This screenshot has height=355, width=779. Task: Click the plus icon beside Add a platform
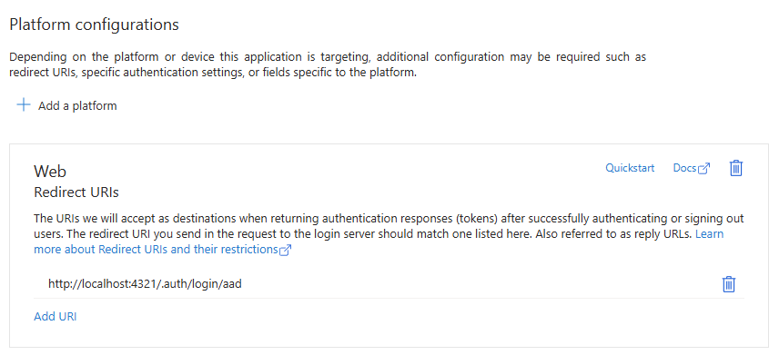tap(24, 105)
